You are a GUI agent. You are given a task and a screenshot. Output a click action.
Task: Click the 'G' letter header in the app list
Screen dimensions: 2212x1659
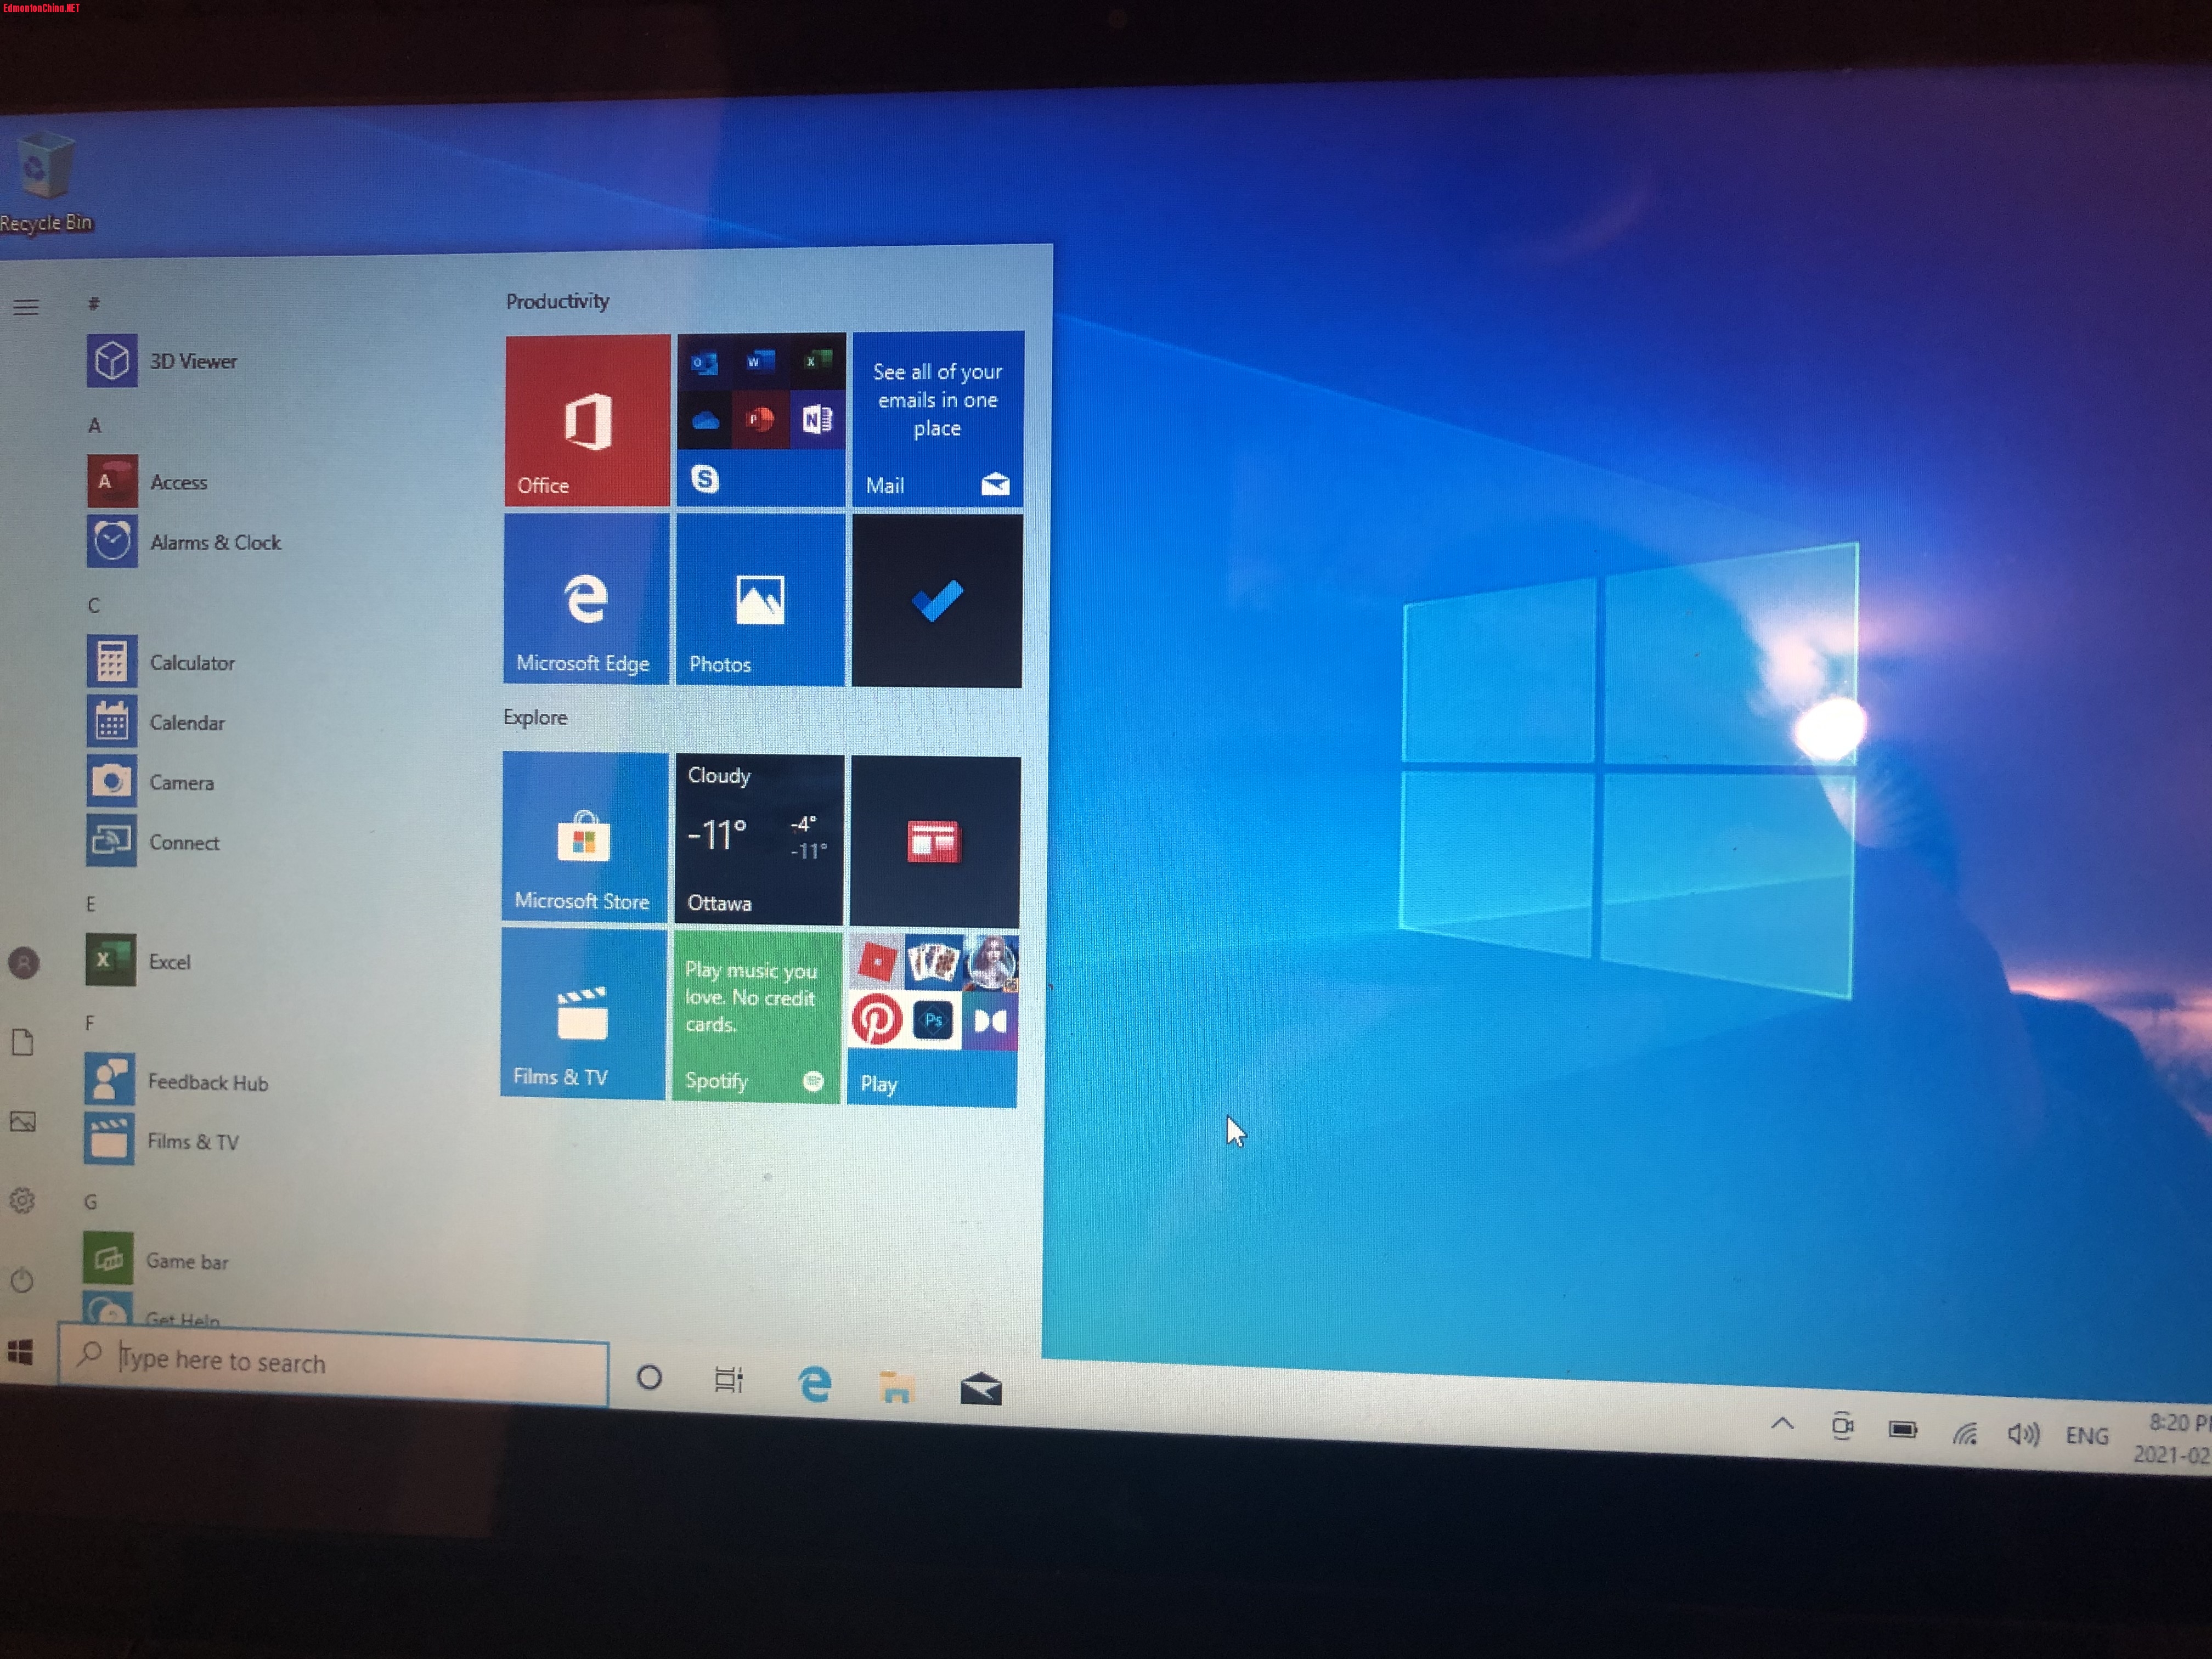pos(91,1202)
